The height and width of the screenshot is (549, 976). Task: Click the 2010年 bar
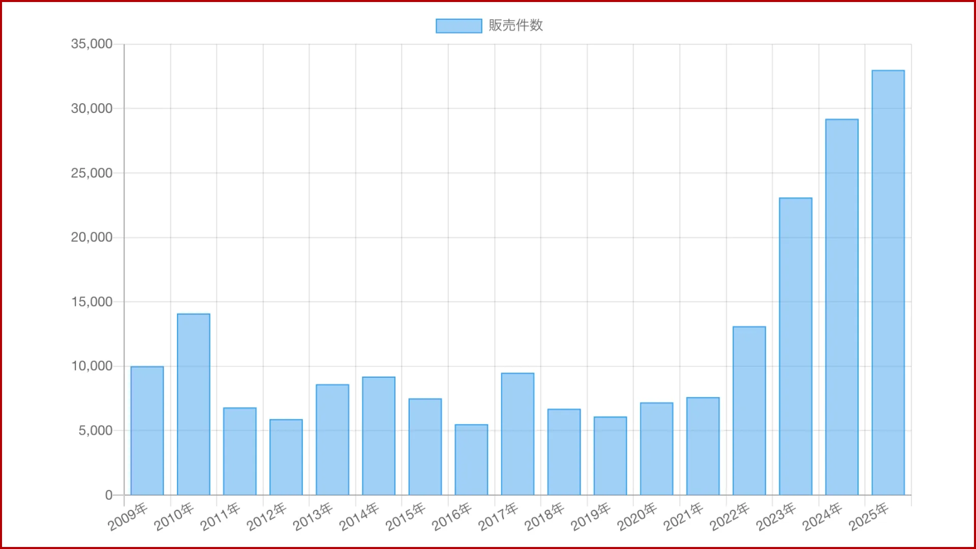coord(193,404)
